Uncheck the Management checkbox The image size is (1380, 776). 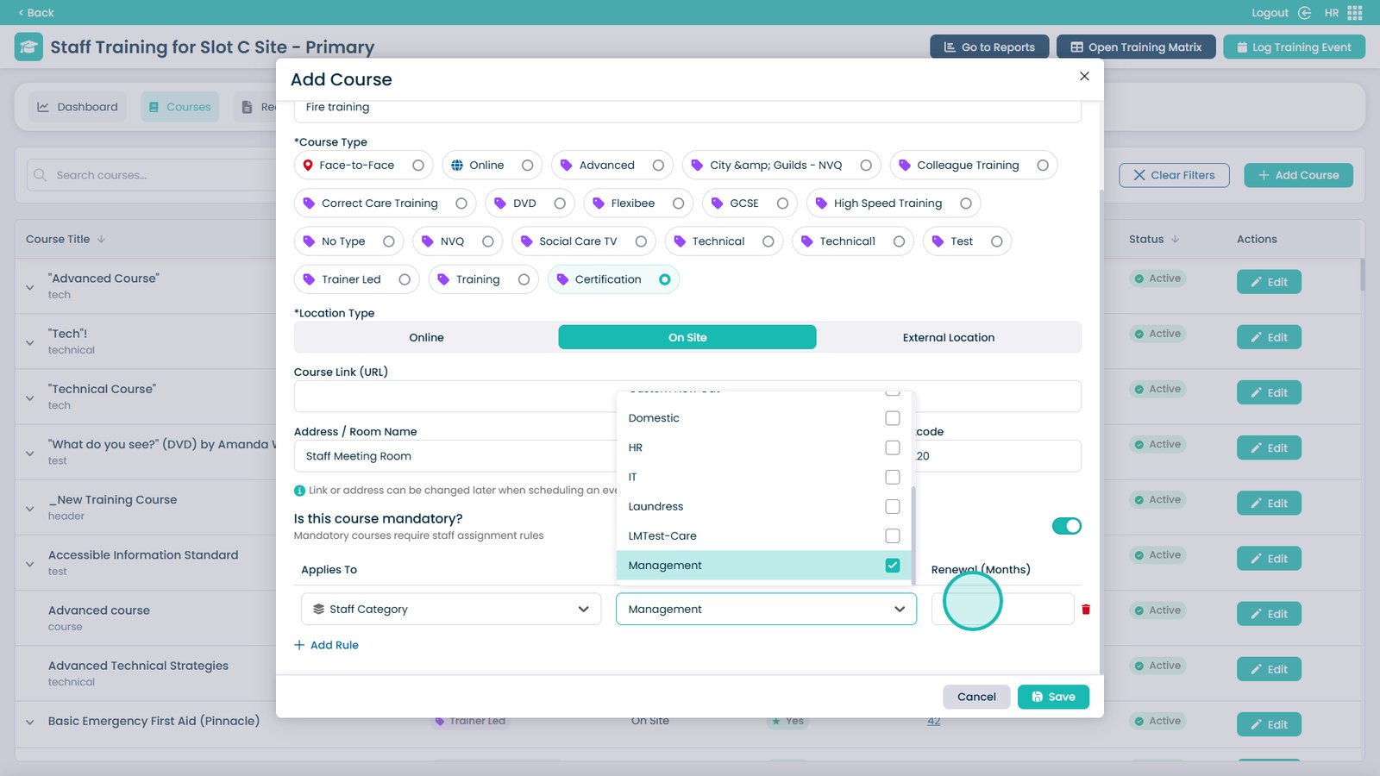(893, 566)
